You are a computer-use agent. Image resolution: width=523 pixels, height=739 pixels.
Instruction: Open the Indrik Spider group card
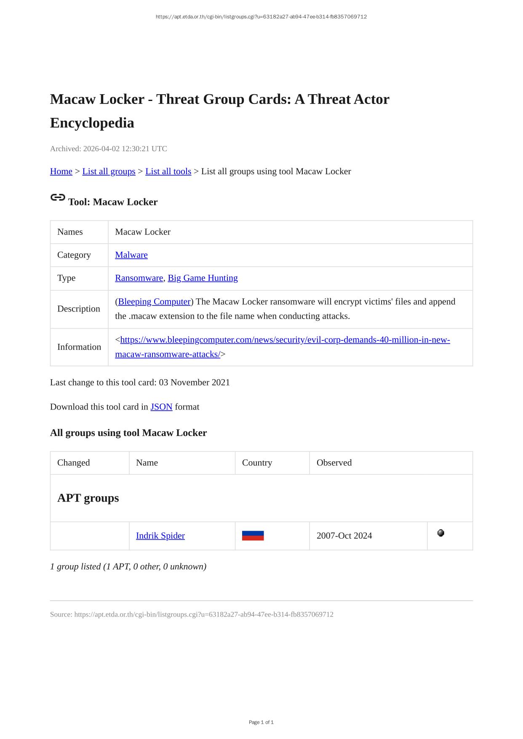pos(160,536)
